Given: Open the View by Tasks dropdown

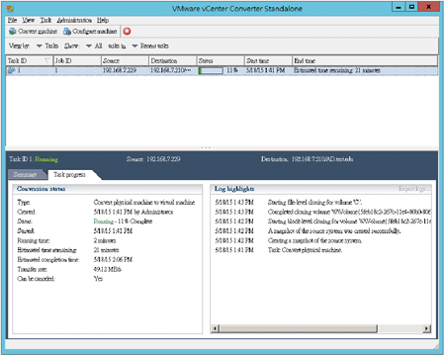Looking at the screenshot, I should [39, 45].
